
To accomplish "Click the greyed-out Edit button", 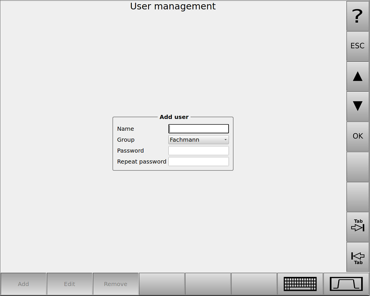I will click(70, 284).
